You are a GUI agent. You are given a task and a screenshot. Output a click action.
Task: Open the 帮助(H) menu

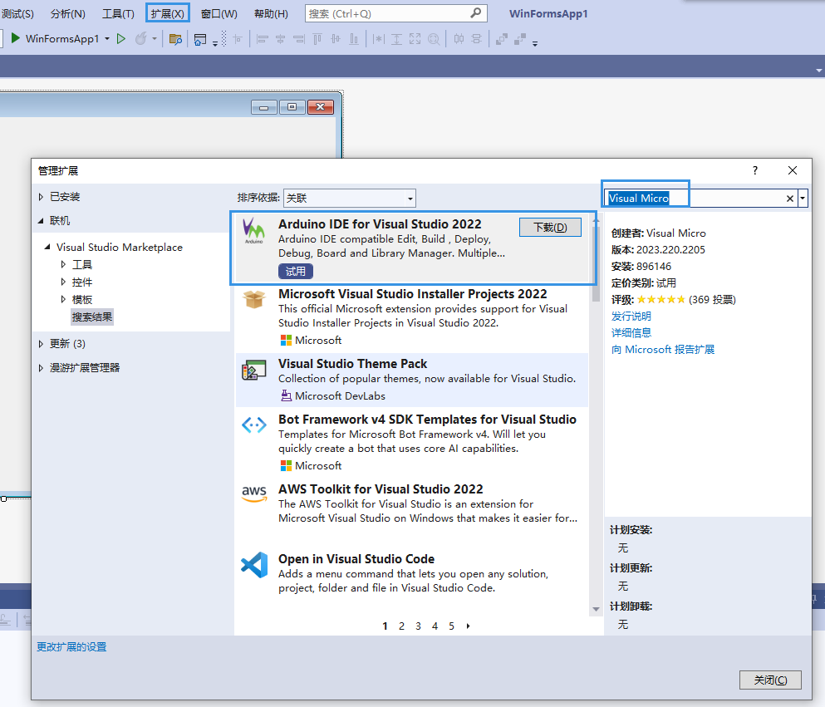[x=271, y=13]
